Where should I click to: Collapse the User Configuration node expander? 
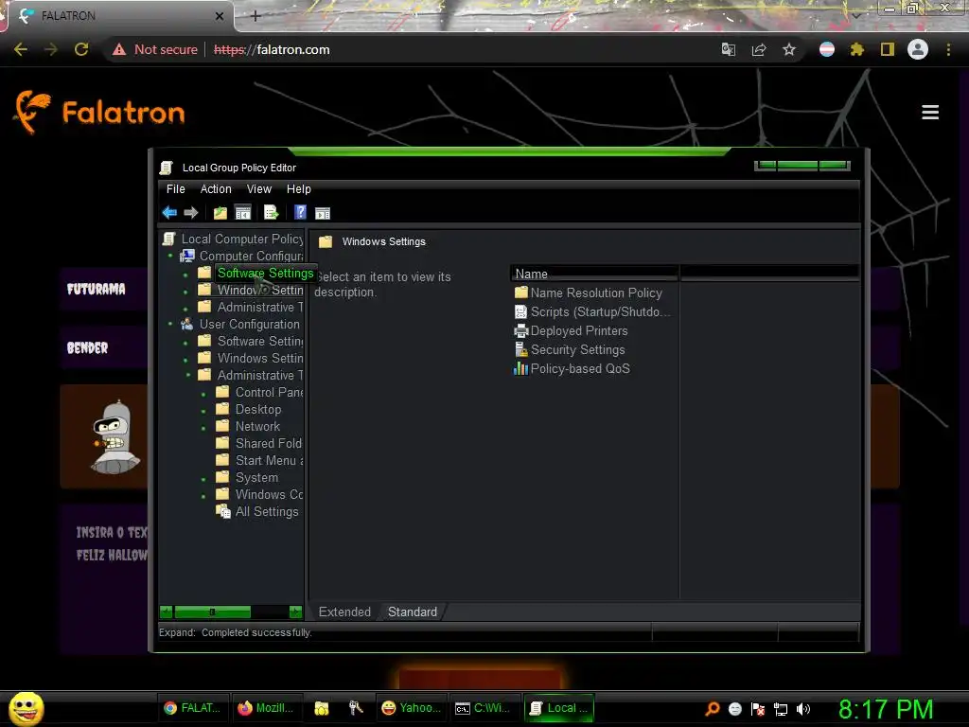pyautogui.click(x=170, y=324)
